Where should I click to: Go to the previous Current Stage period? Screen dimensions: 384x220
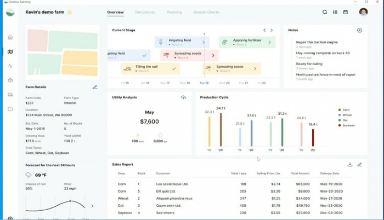coord(264,30)
